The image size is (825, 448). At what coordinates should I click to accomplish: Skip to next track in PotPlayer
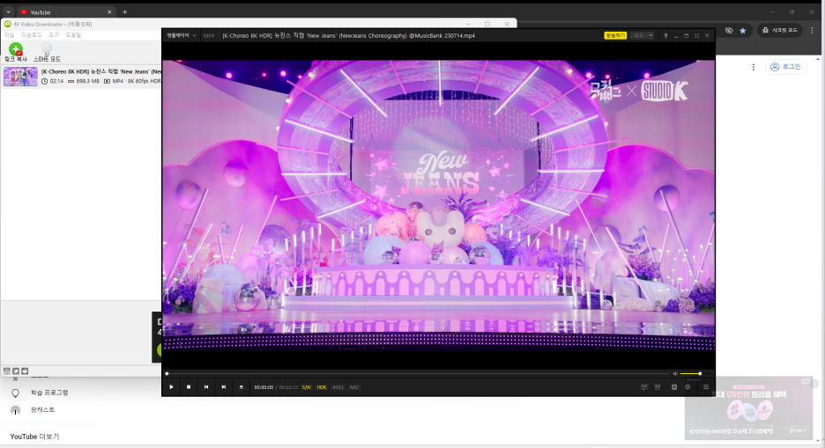(224, 387)
